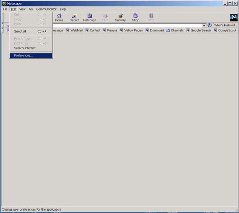Open the GoogleScout bookmark
This screenshot has height=213, width=239.
(x=225, y=30)
